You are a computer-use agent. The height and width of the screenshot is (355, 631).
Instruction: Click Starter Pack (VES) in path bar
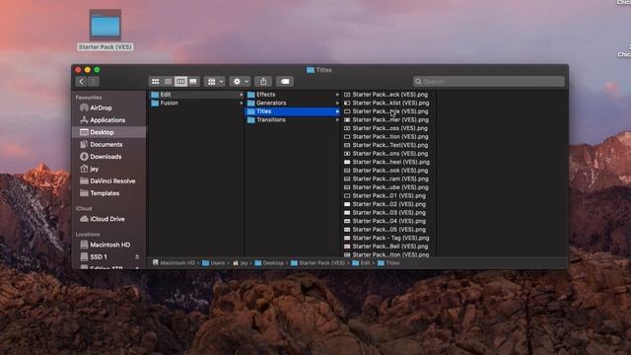click(x=317, y=263)
